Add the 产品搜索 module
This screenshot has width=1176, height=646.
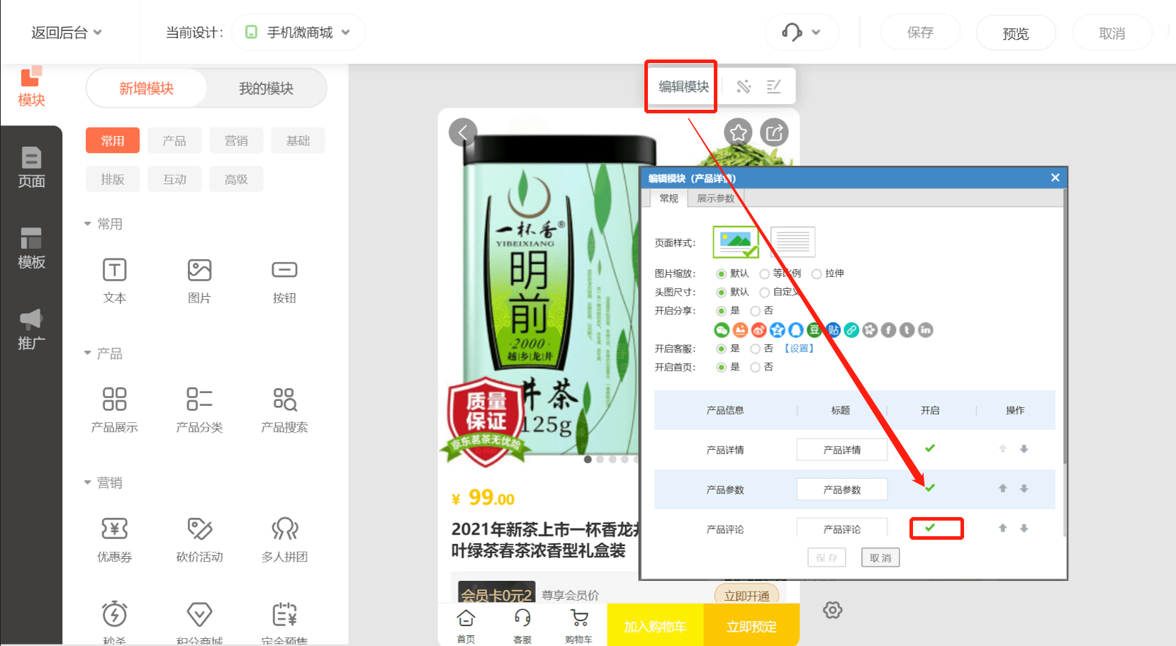coord(284,410)
